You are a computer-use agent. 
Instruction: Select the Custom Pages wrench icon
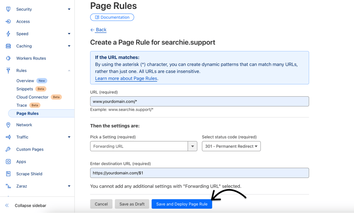pyautogui.click(x=8, y=149)
